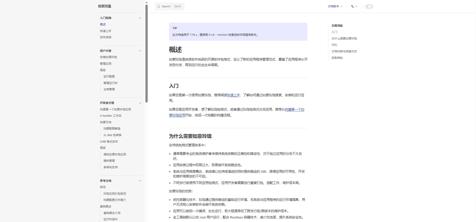Click the 如意玲珑 site title
The height and width of the screenshot is (222, 476).
pyautogui.click(x=105, y=6)
